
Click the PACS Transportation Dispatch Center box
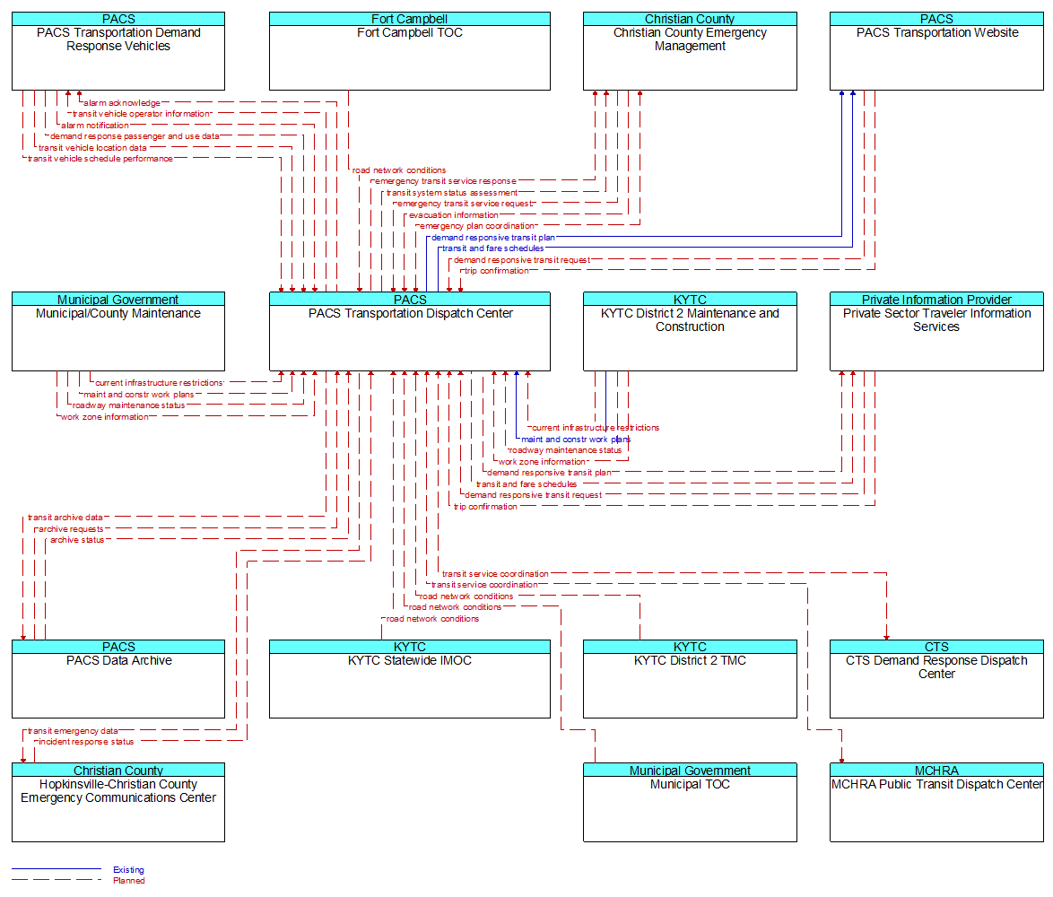tap(410, 332)
